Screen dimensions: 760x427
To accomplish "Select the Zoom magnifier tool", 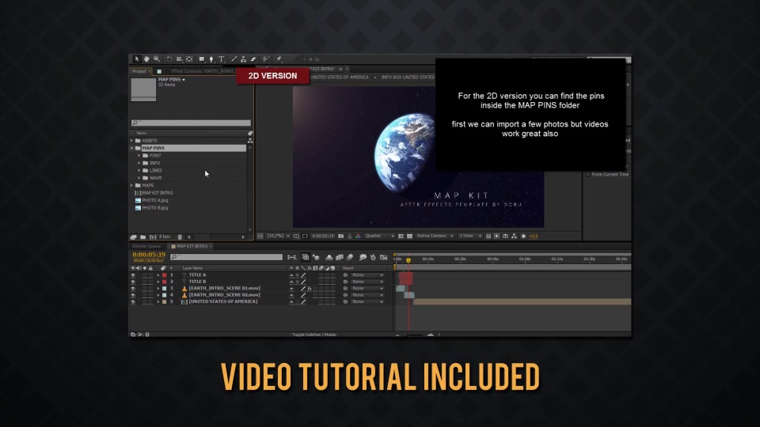I will point(157,59).
